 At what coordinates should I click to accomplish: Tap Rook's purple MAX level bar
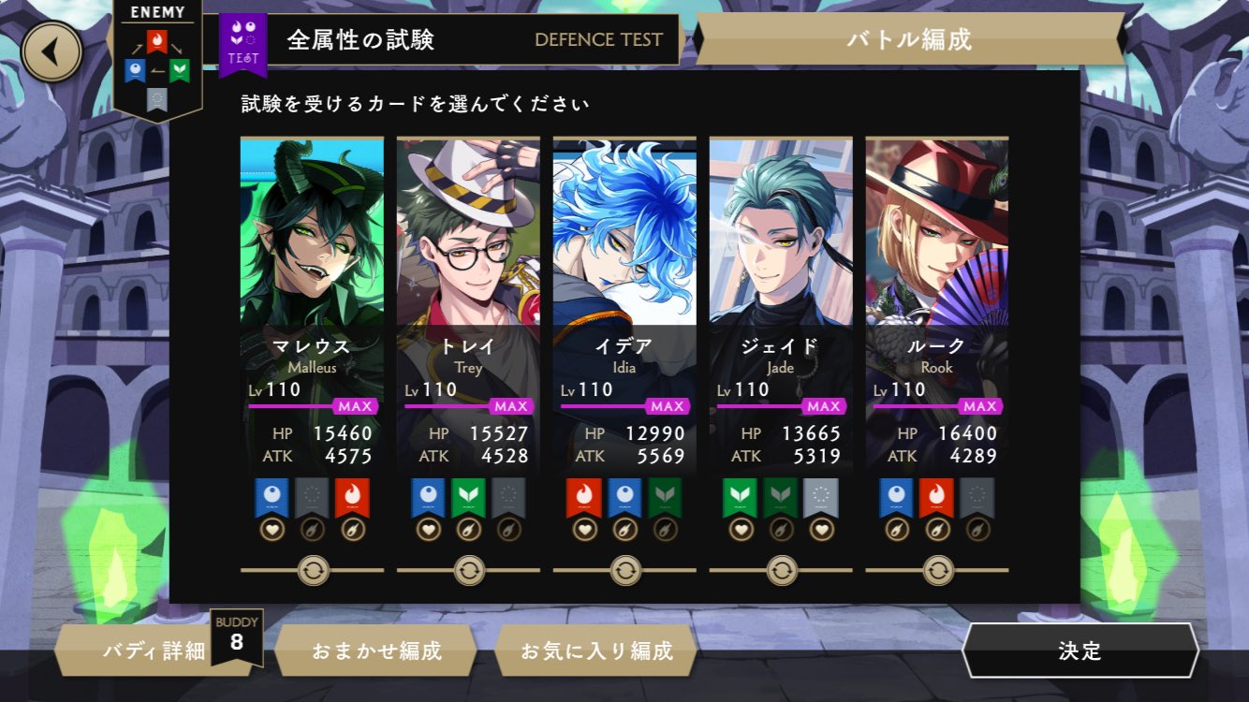[x=938, y=406]
